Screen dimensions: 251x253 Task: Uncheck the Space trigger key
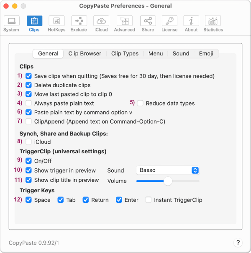tap(28, 200)
